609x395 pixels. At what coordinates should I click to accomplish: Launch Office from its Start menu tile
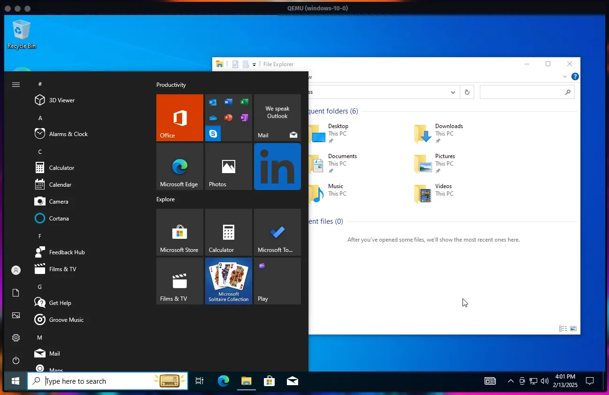coord(179,117)
